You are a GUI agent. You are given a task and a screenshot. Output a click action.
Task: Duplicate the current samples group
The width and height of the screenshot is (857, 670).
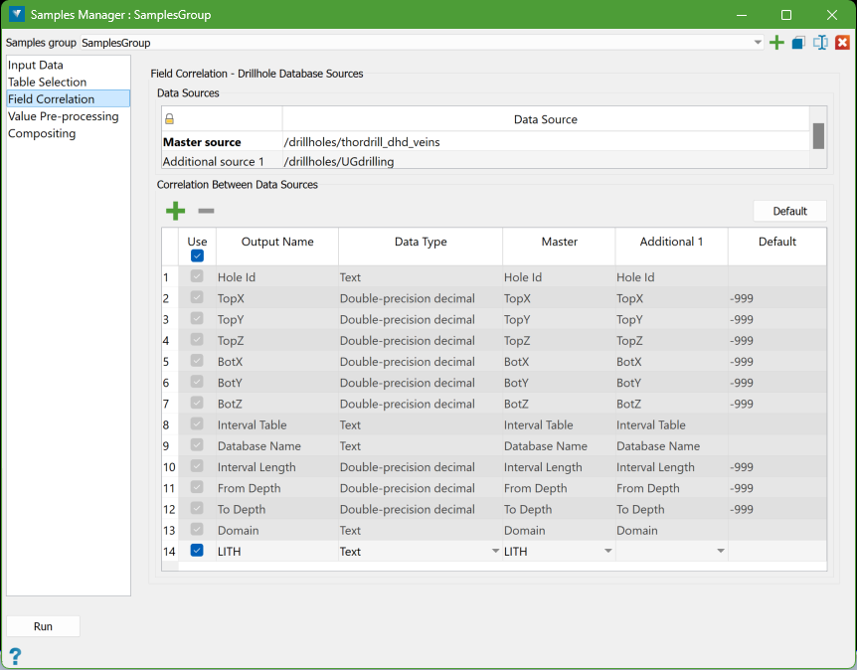tap(798, 43)
